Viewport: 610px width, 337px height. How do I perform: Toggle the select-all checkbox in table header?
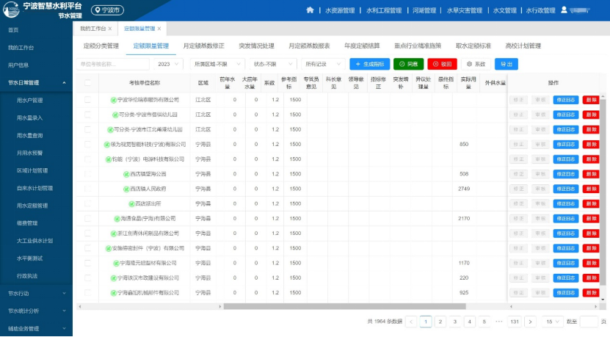tap(88, 82)
